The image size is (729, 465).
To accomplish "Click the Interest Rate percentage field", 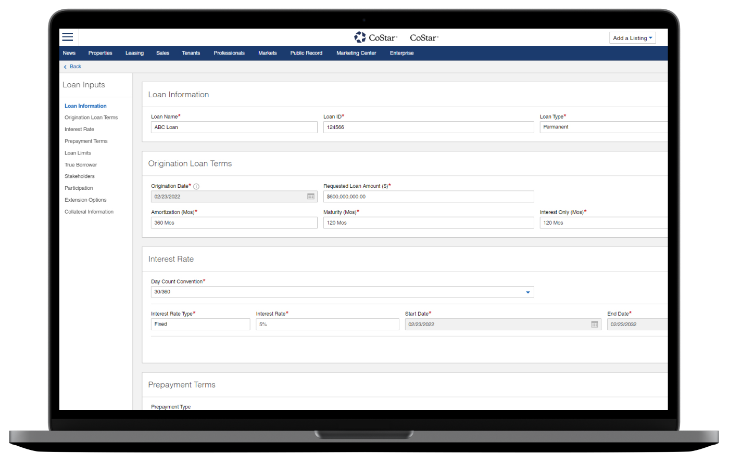I will pos(327,324).
